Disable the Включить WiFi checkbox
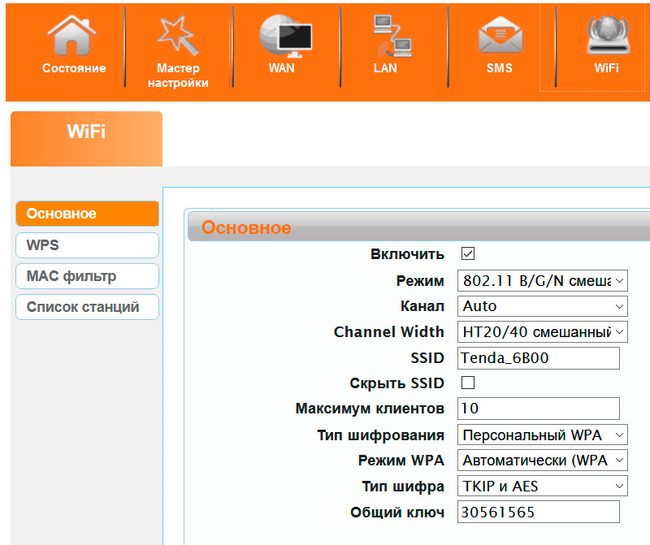This screenshot has height=545, width=650. (467, 254)
